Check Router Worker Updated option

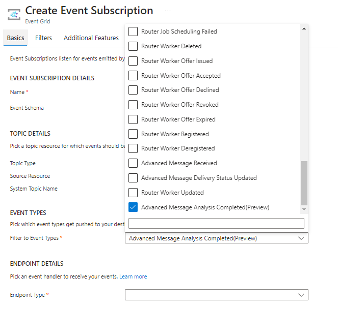pos(133,193)
